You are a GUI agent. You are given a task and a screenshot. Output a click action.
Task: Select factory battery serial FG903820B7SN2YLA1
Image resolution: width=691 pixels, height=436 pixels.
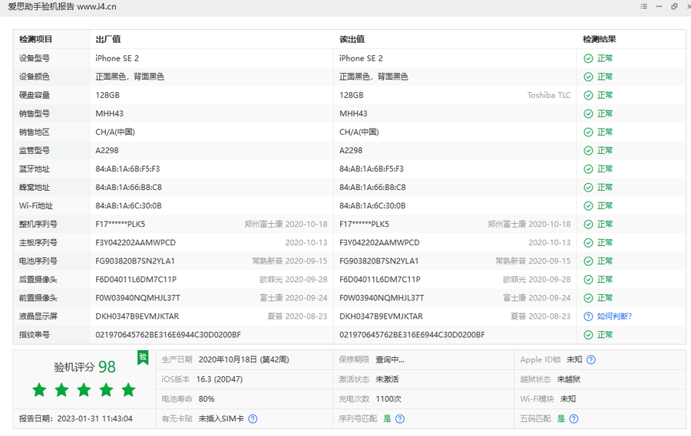pos(135,261)
